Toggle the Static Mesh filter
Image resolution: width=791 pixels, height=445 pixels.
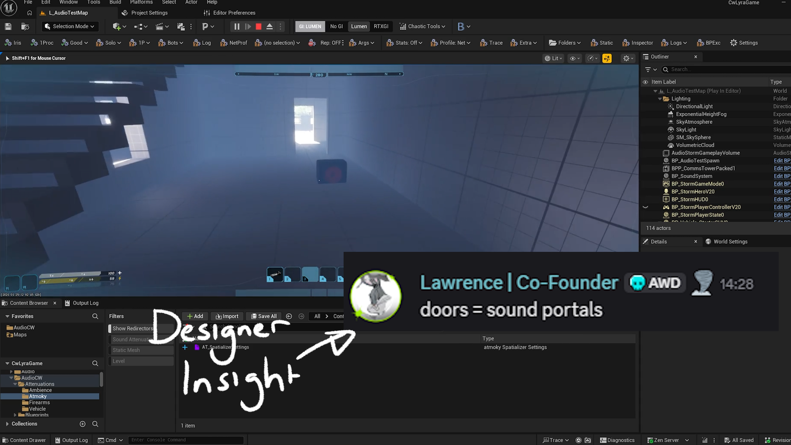141,350
